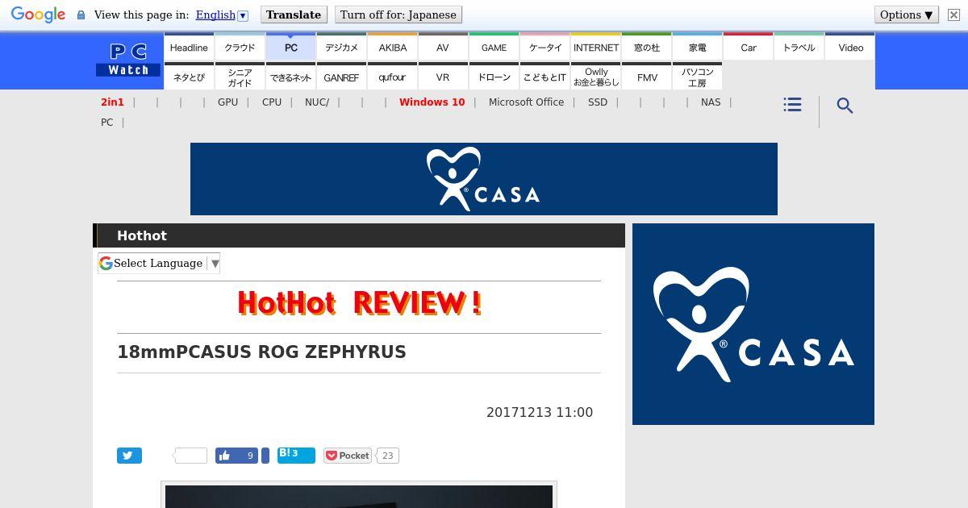This screenshot has width=968, height=508.
Task: Open the AKIBA tab
Action: coord(392,47)
